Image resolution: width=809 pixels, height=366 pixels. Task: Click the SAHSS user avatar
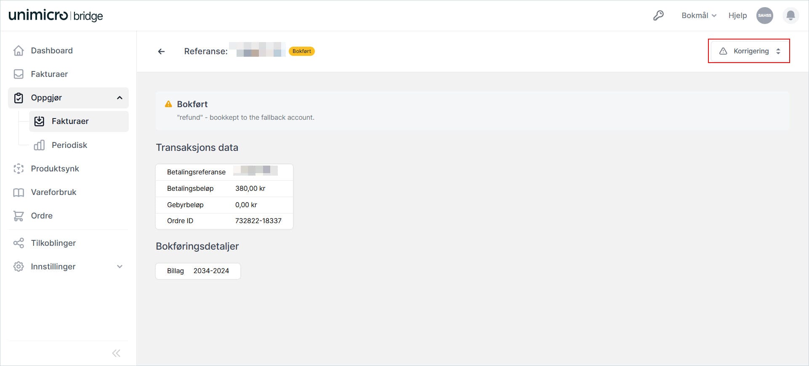(x=764, y=16)
